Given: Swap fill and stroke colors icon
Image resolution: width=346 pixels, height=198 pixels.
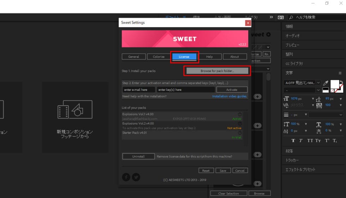Looking at the screenshot, I should pyautogui.click(x=341, y=82).
